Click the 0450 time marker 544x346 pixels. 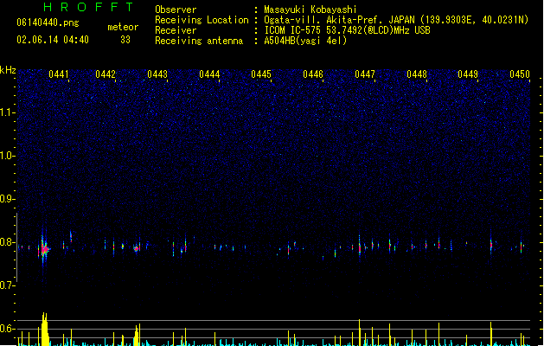520,74
